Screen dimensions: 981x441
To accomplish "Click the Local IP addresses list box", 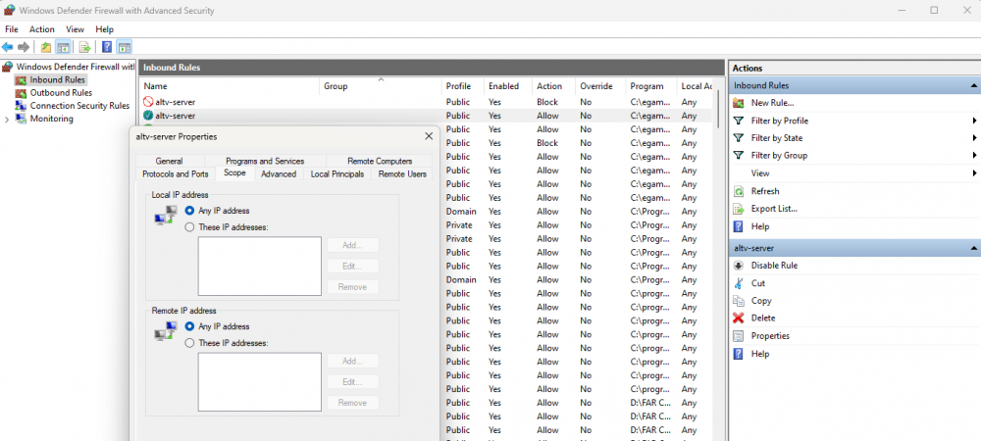I will click(x=260, y=267).
